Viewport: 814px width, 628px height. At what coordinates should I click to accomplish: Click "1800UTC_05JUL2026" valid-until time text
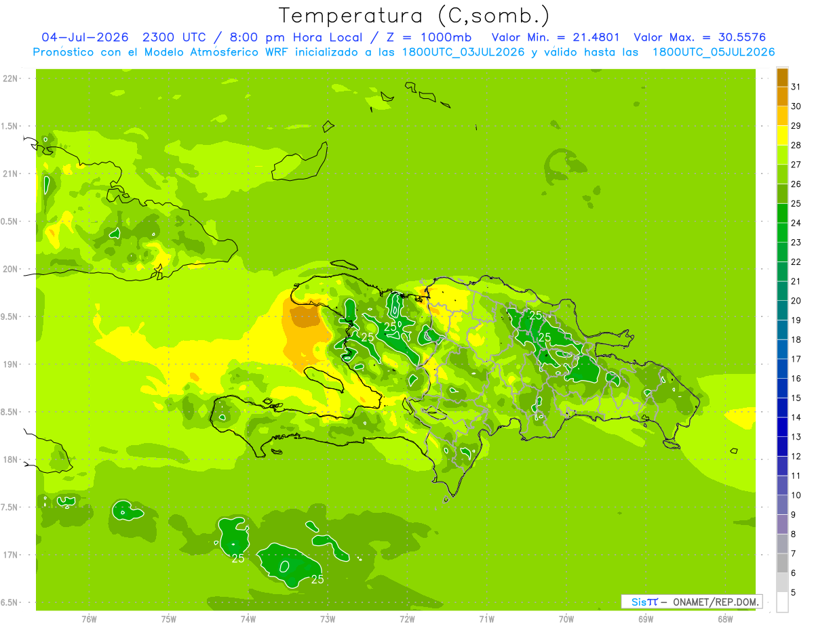(x=714, y=52)
